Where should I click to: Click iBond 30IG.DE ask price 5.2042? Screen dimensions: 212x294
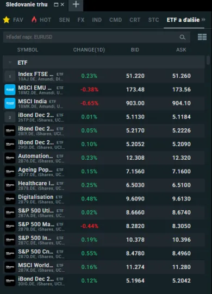click(x=182, y=281)
